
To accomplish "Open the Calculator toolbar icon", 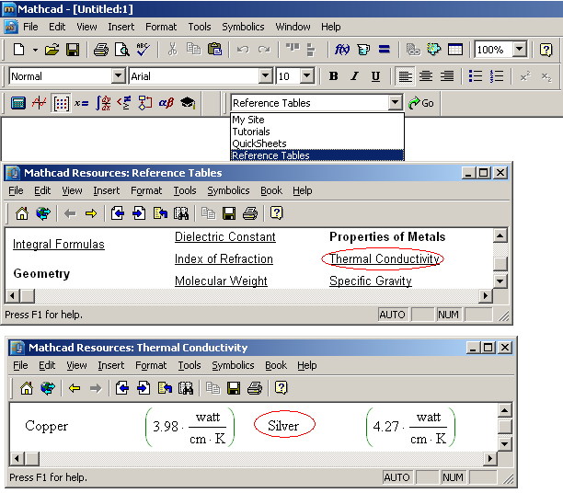I will pos(18,103).
